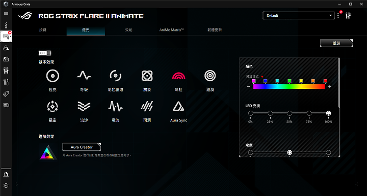
Task: Switch to the 效能 performance tab
Action: click(128, 30)
